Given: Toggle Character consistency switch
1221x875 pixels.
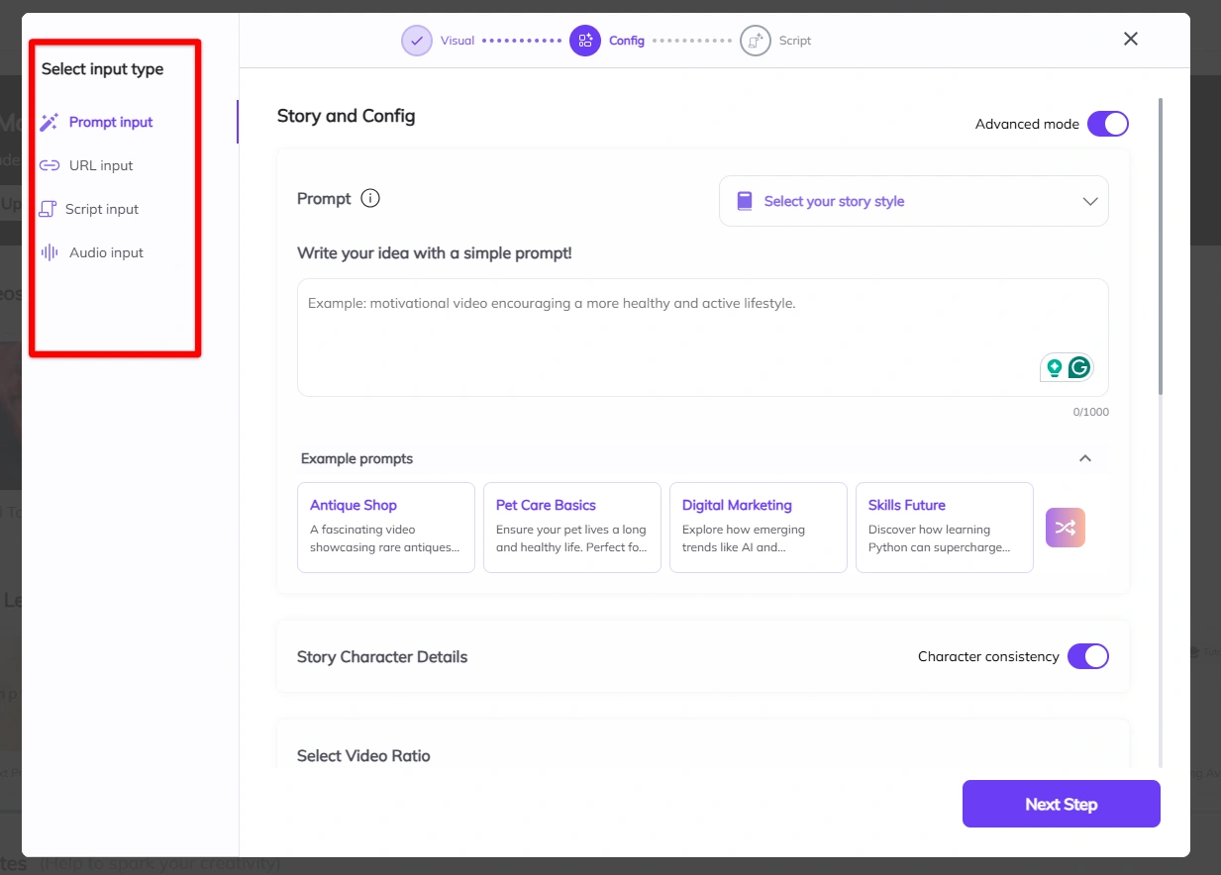Looking at the screenshot, I should tap(1088, 656).
